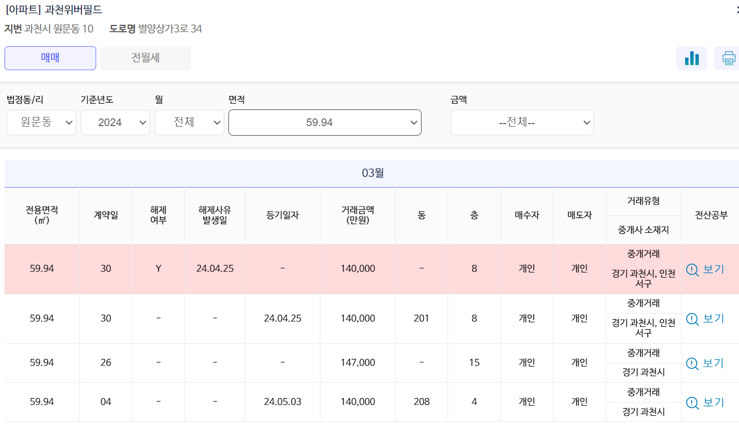Switch to the 매매 tab

tap(50, 58)
